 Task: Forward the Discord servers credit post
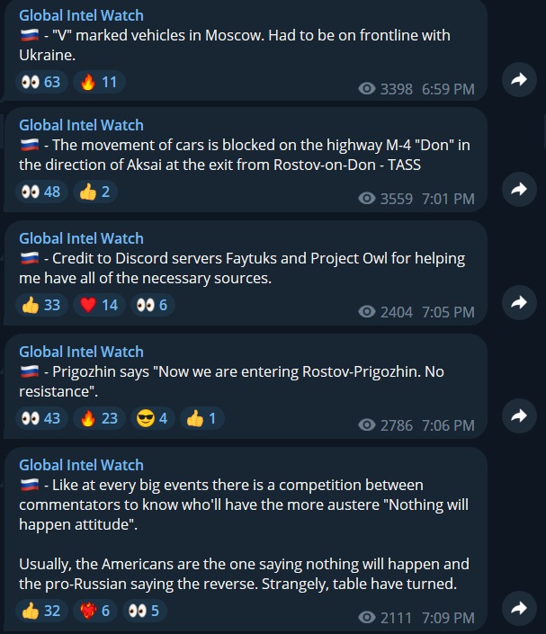click(519, 302)
